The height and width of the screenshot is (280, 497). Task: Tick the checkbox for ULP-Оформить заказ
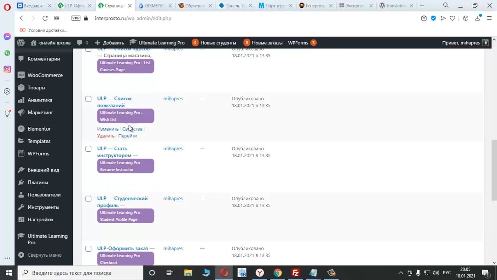[88, 248]
